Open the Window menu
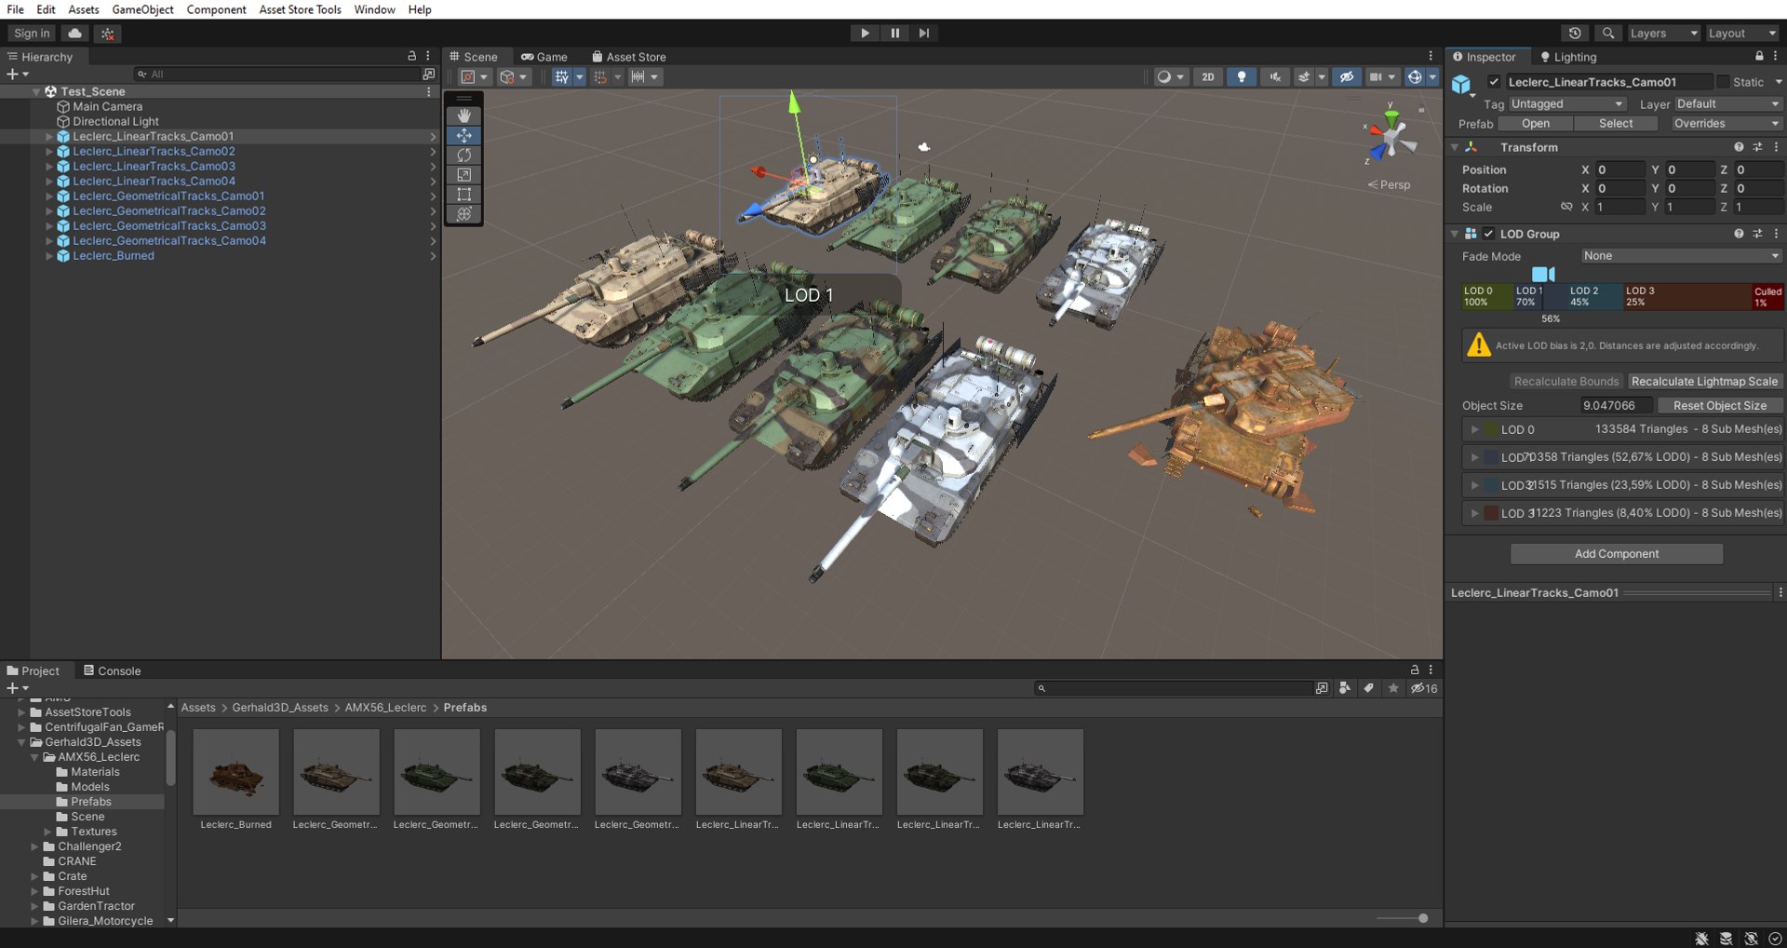The width and height of the screenshot is (1787, 948). coord(374,9)
